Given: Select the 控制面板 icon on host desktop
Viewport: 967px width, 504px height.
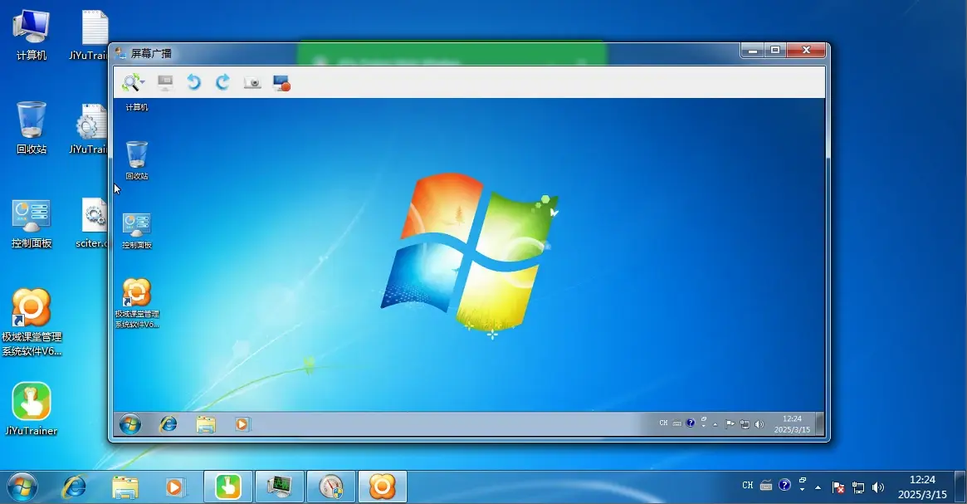Looking at the screenshot, I should coord(31,223).
